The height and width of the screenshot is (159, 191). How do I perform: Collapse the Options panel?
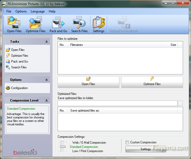click(x=46, y=80)
